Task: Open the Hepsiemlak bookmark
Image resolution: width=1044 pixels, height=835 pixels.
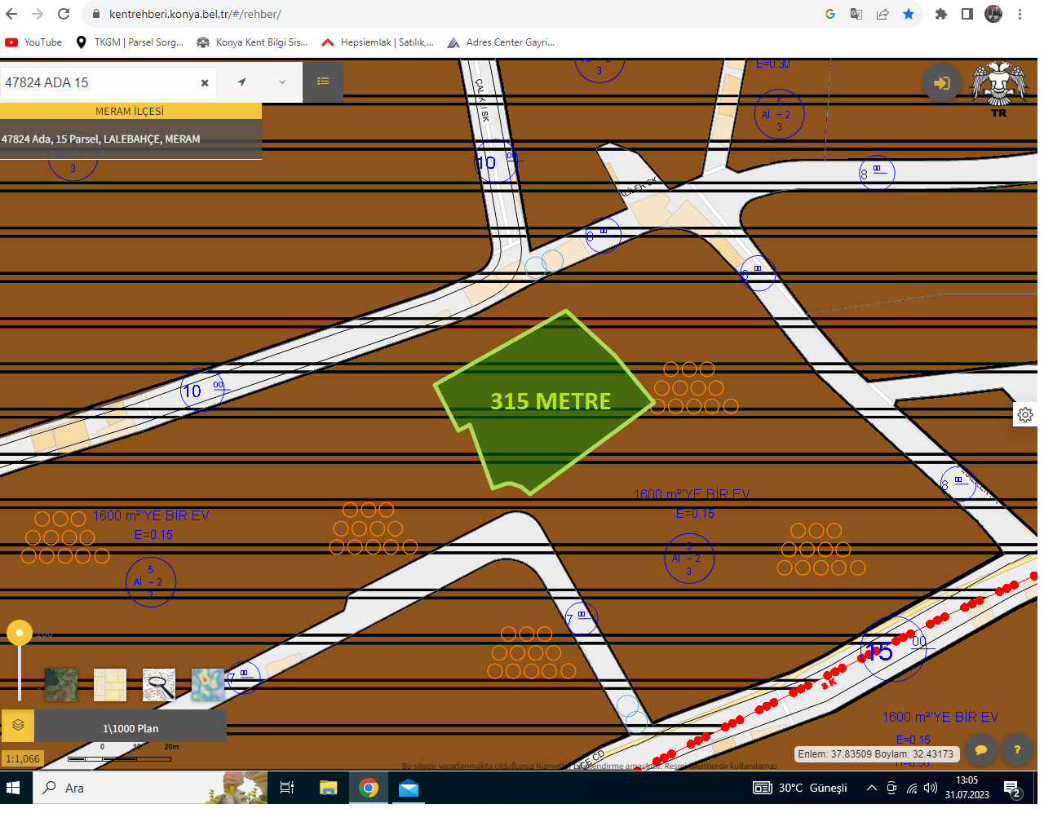Action: (378, 42)
